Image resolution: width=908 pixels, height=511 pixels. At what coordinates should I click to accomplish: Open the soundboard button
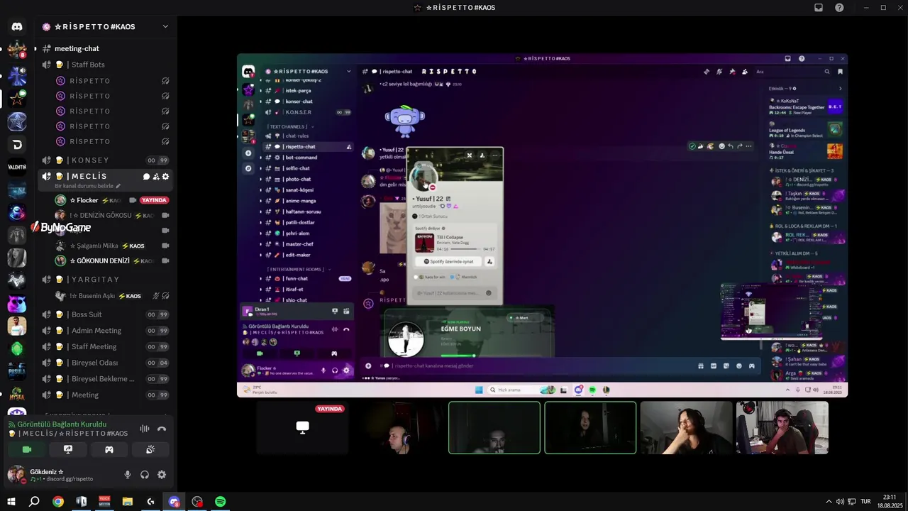[x=150, y=449]
